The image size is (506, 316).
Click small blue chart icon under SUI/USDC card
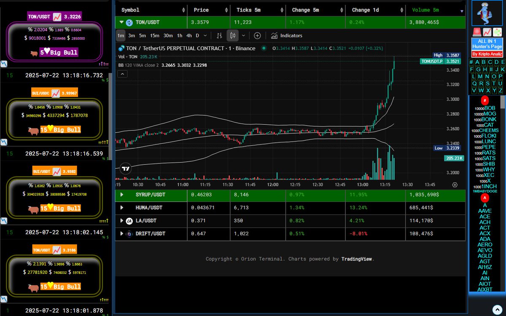(3, 142)
